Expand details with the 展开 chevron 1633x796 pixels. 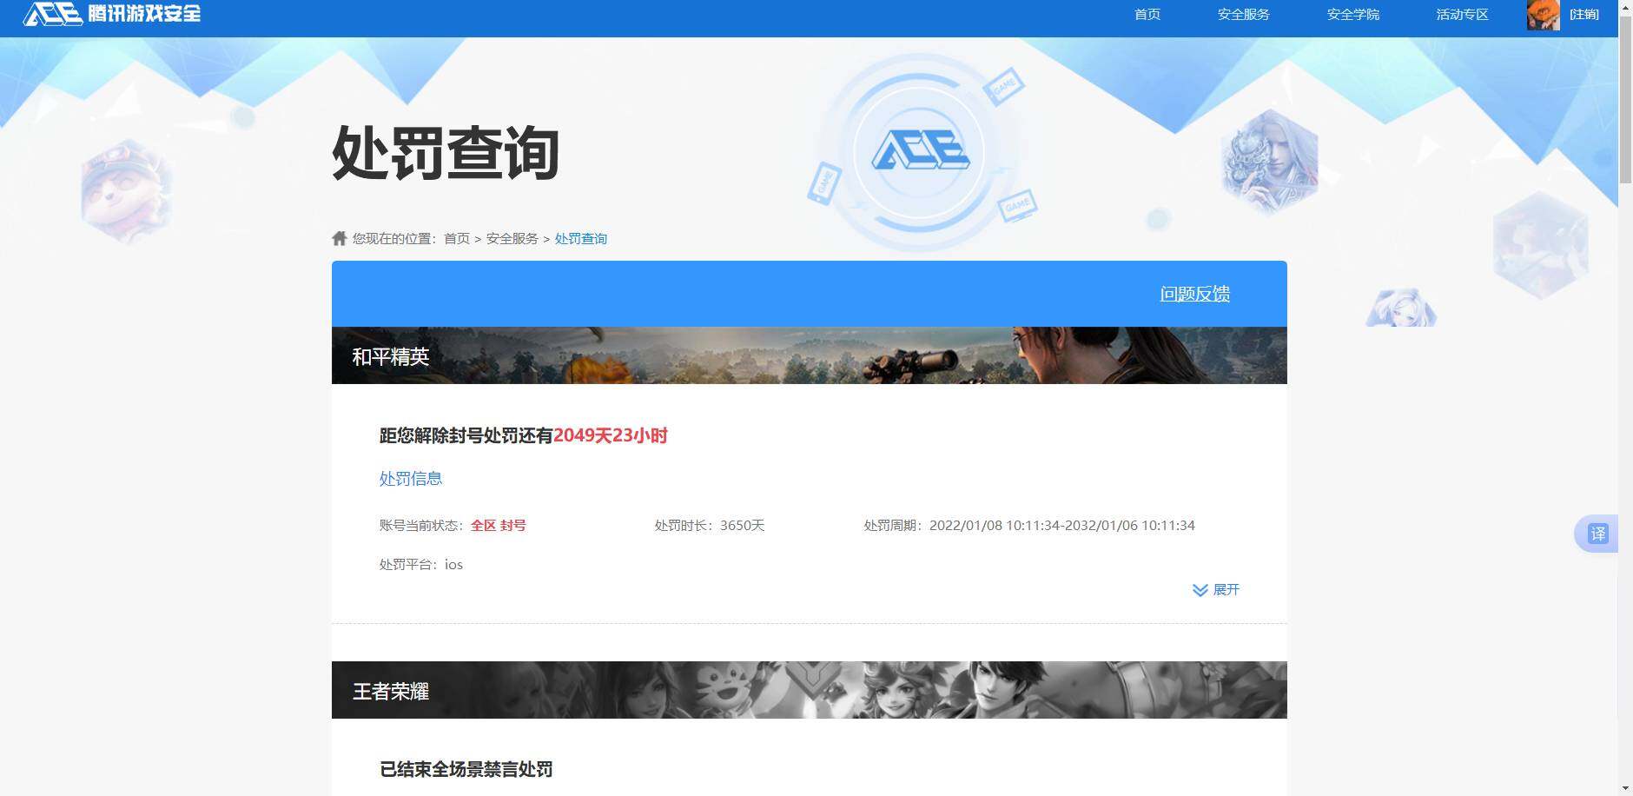click(1216, 590)
